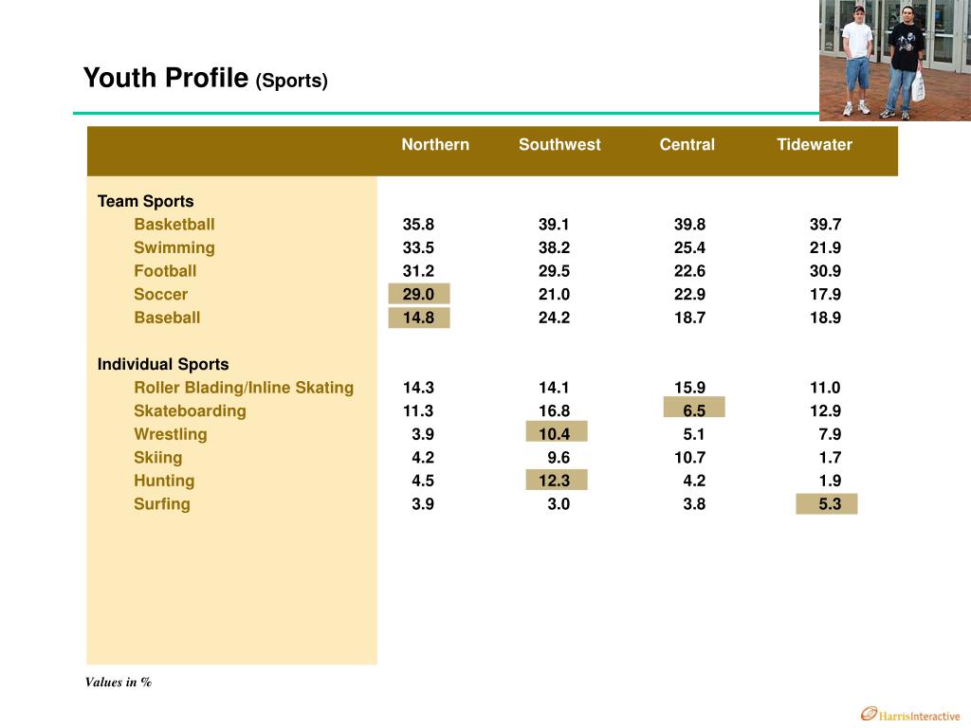Click the highlighted Baseball value 14.8
Screen dimensions: 971x728
tap(419, 318)
